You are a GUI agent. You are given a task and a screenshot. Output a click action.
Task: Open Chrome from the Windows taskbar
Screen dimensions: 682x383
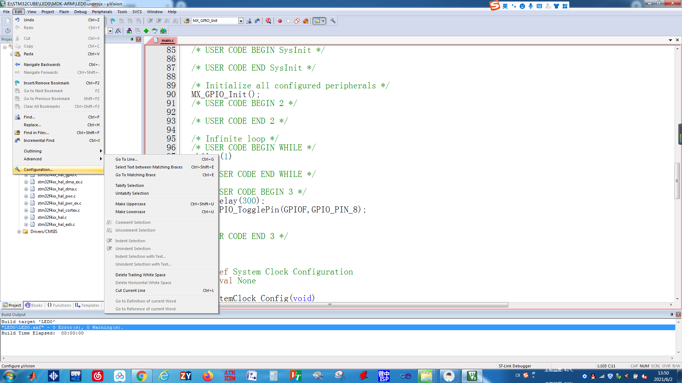click(142, 376)
